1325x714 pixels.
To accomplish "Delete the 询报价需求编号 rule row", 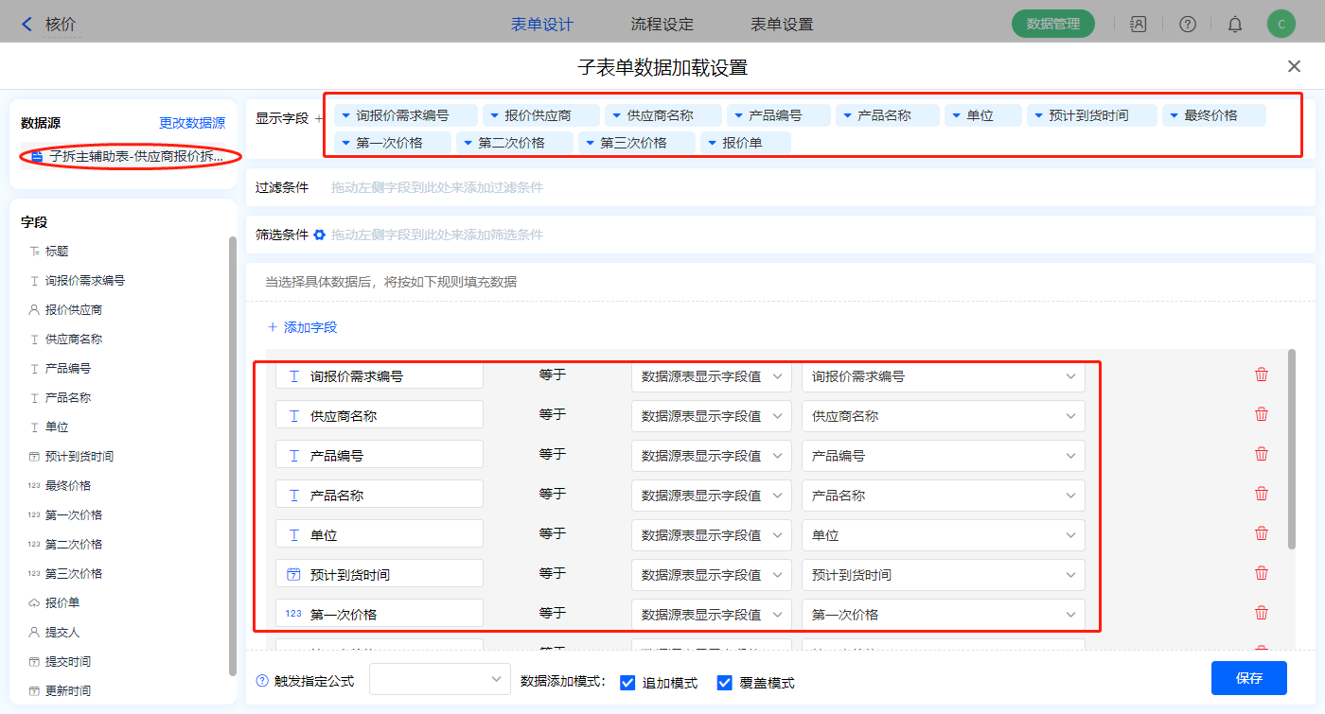I will coord(1261,375).
